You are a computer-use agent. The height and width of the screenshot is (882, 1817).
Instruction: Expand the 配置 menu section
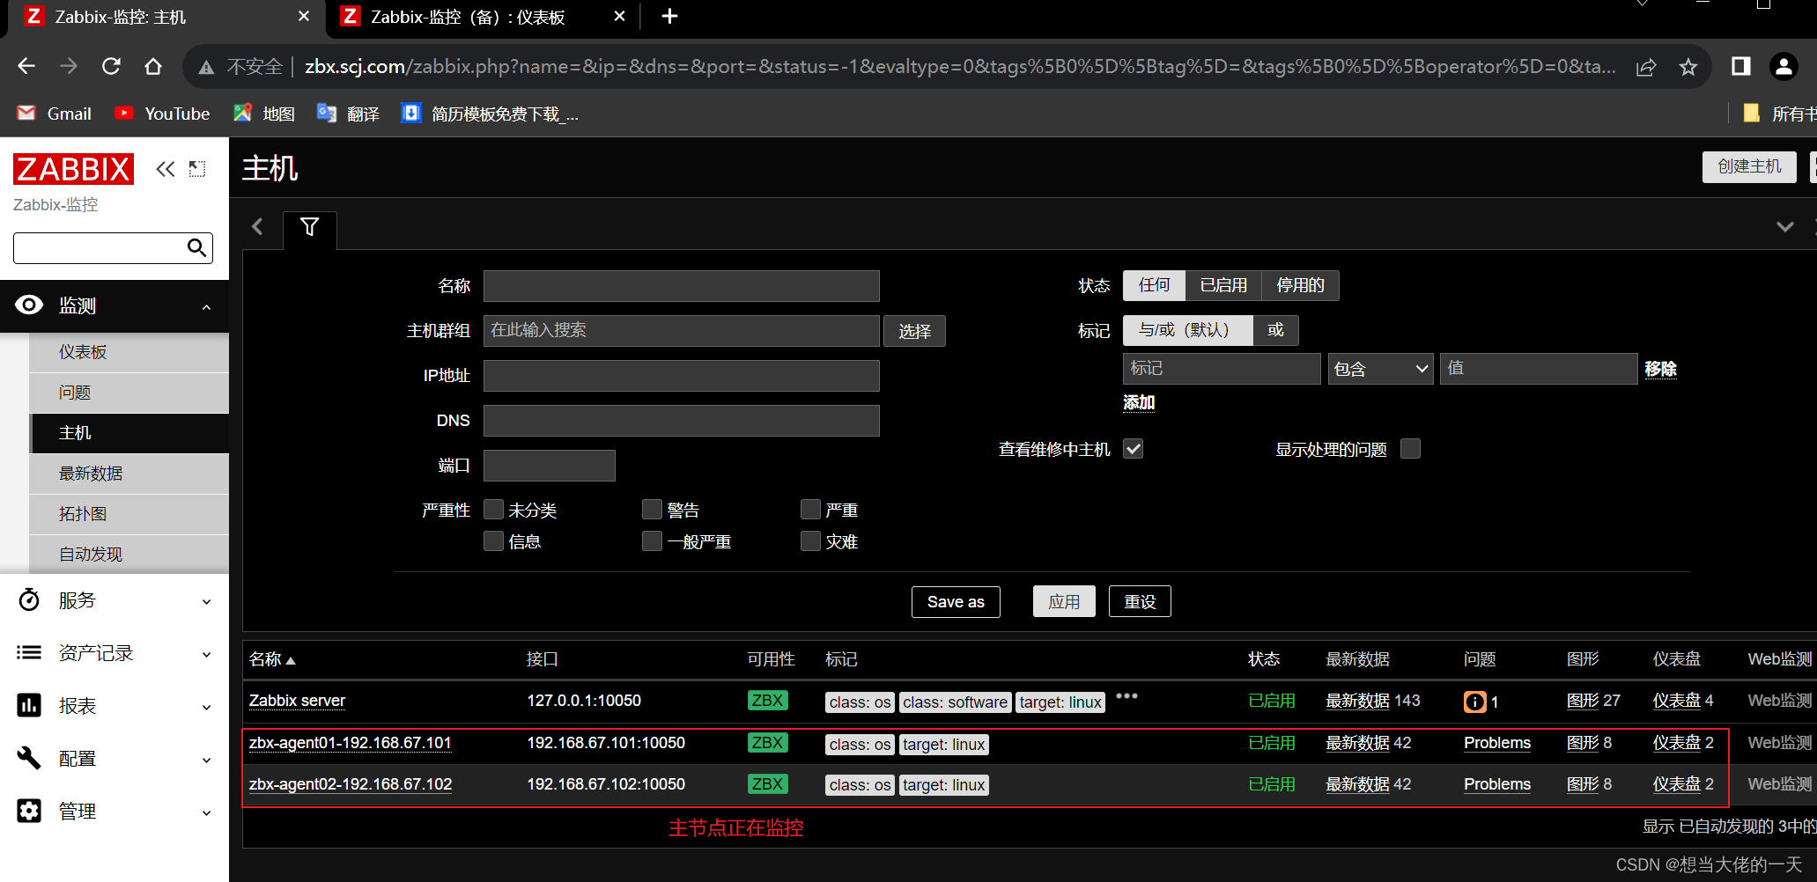114,759
